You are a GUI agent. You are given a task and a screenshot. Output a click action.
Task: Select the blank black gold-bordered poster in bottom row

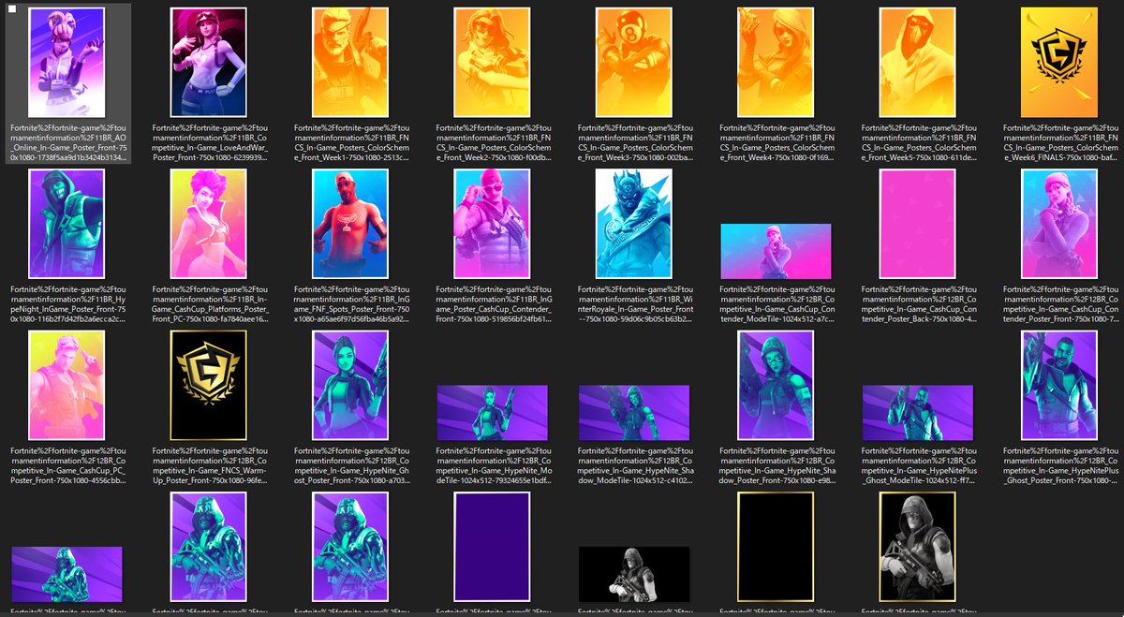[x=776, y=547]
